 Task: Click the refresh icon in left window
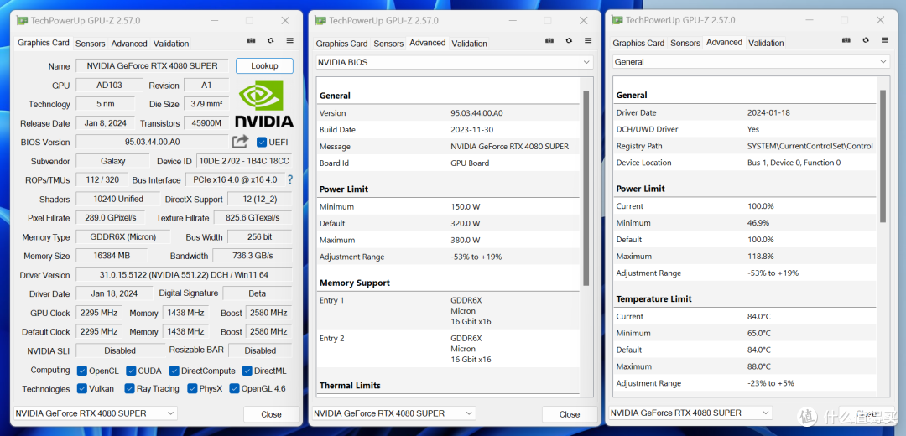click(270, 41)
